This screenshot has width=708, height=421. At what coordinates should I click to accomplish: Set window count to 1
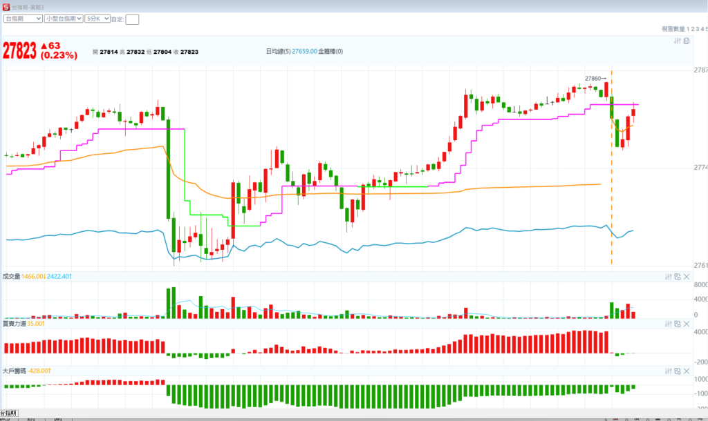[689, 29]
